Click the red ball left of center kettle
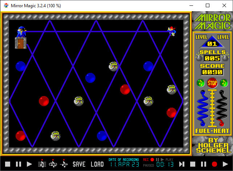Screen dimensions: 233x171 [x=44, y=101]
